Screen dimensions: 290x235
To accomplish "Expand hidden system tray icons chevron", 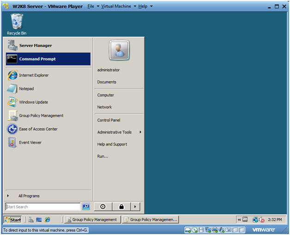I will [239, 219].
